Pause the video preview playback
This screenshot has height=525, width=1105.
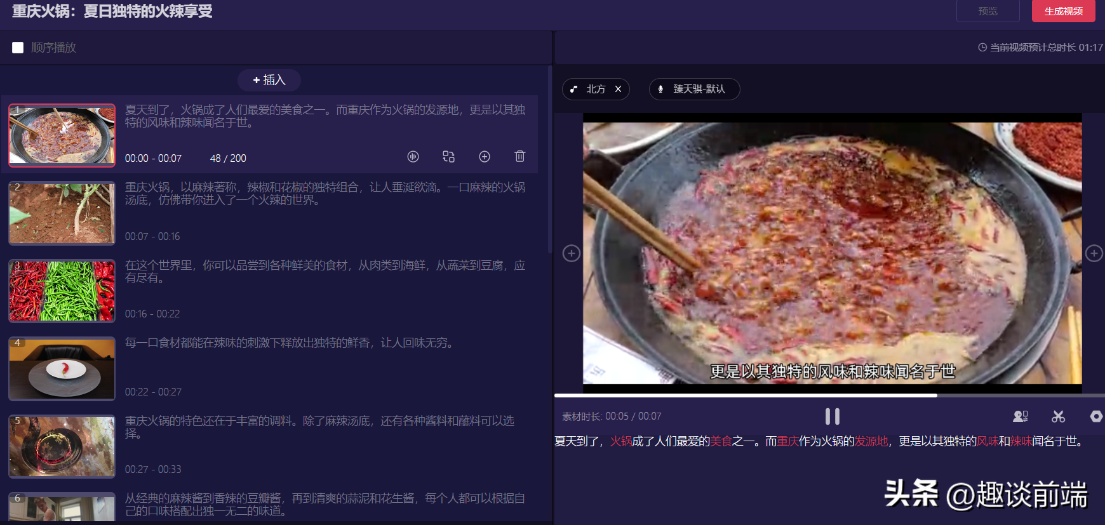click(x=833, y=416)
